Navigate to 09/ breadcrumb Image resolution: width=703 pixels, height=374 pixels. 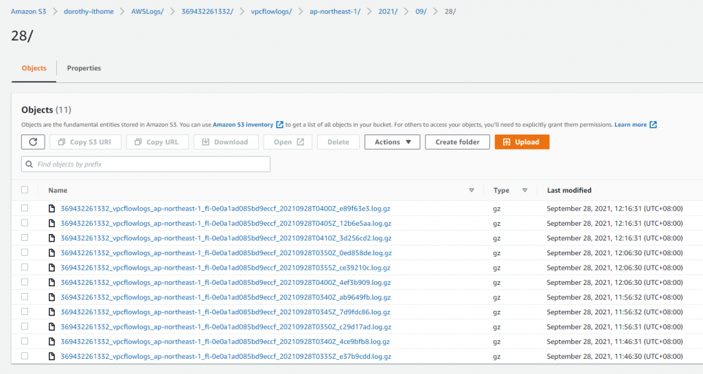coord(421,12)
